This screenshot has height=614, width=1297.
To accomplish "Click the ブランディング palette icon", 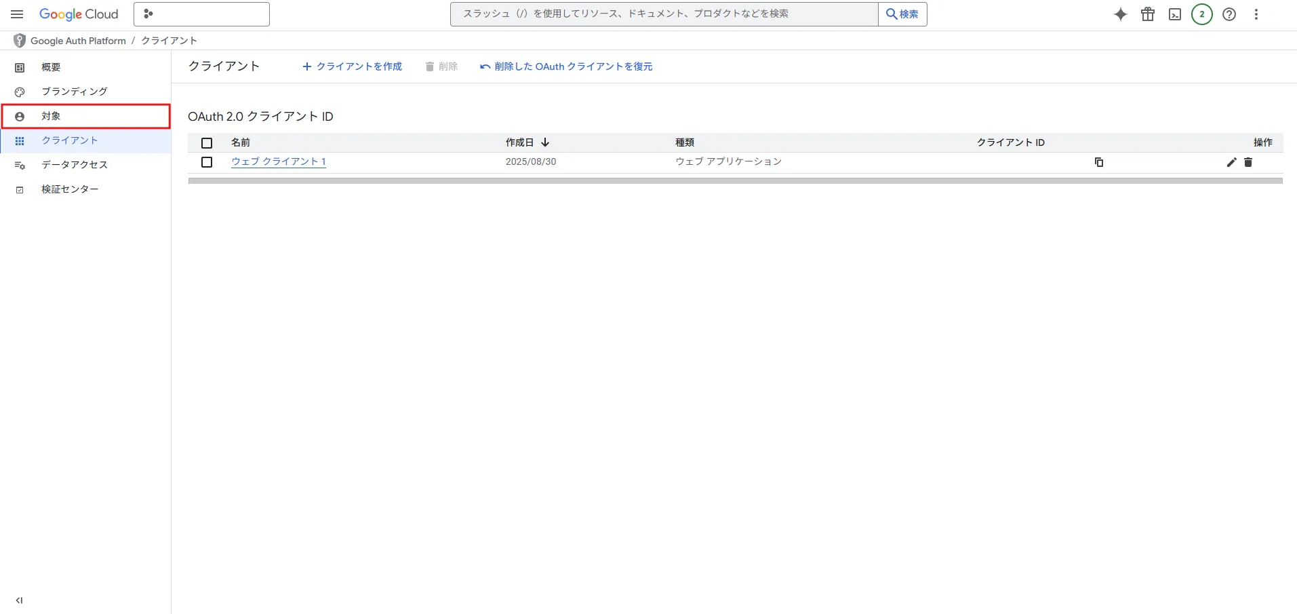I will pos(20,92).
